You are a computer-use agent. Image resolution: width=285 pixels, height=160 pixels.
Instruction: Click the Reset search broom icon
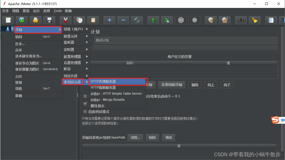[x=255, y=20]
